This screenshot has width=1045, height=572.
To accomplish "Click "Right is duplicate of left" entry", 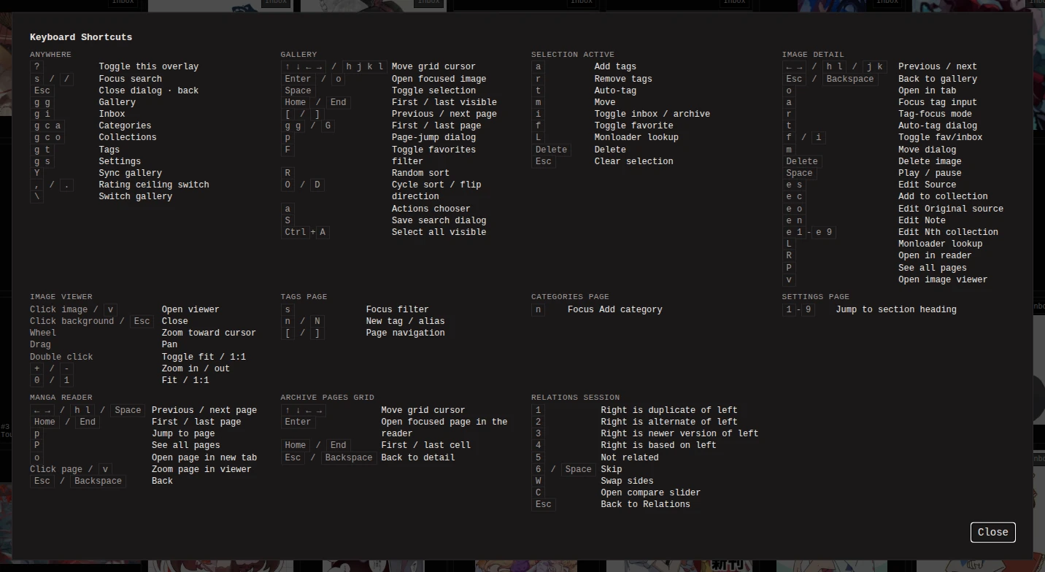I will 669,410.
